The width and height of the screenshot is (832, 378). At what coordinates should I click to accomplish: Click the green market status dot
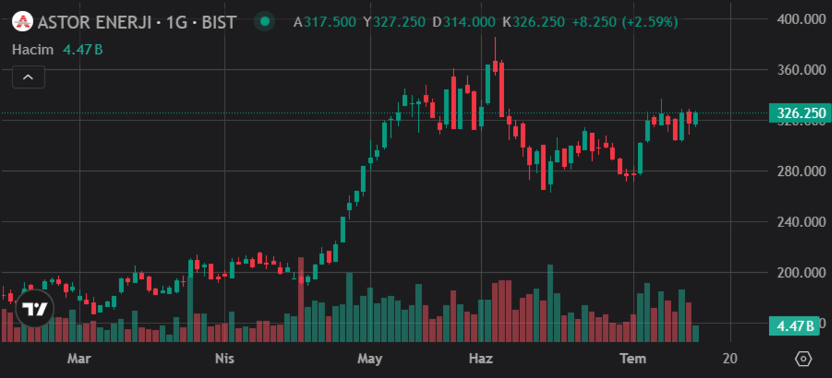[x=263, y=22]
